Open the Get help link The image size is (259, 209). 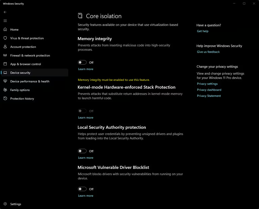click(x=203, y=31)
